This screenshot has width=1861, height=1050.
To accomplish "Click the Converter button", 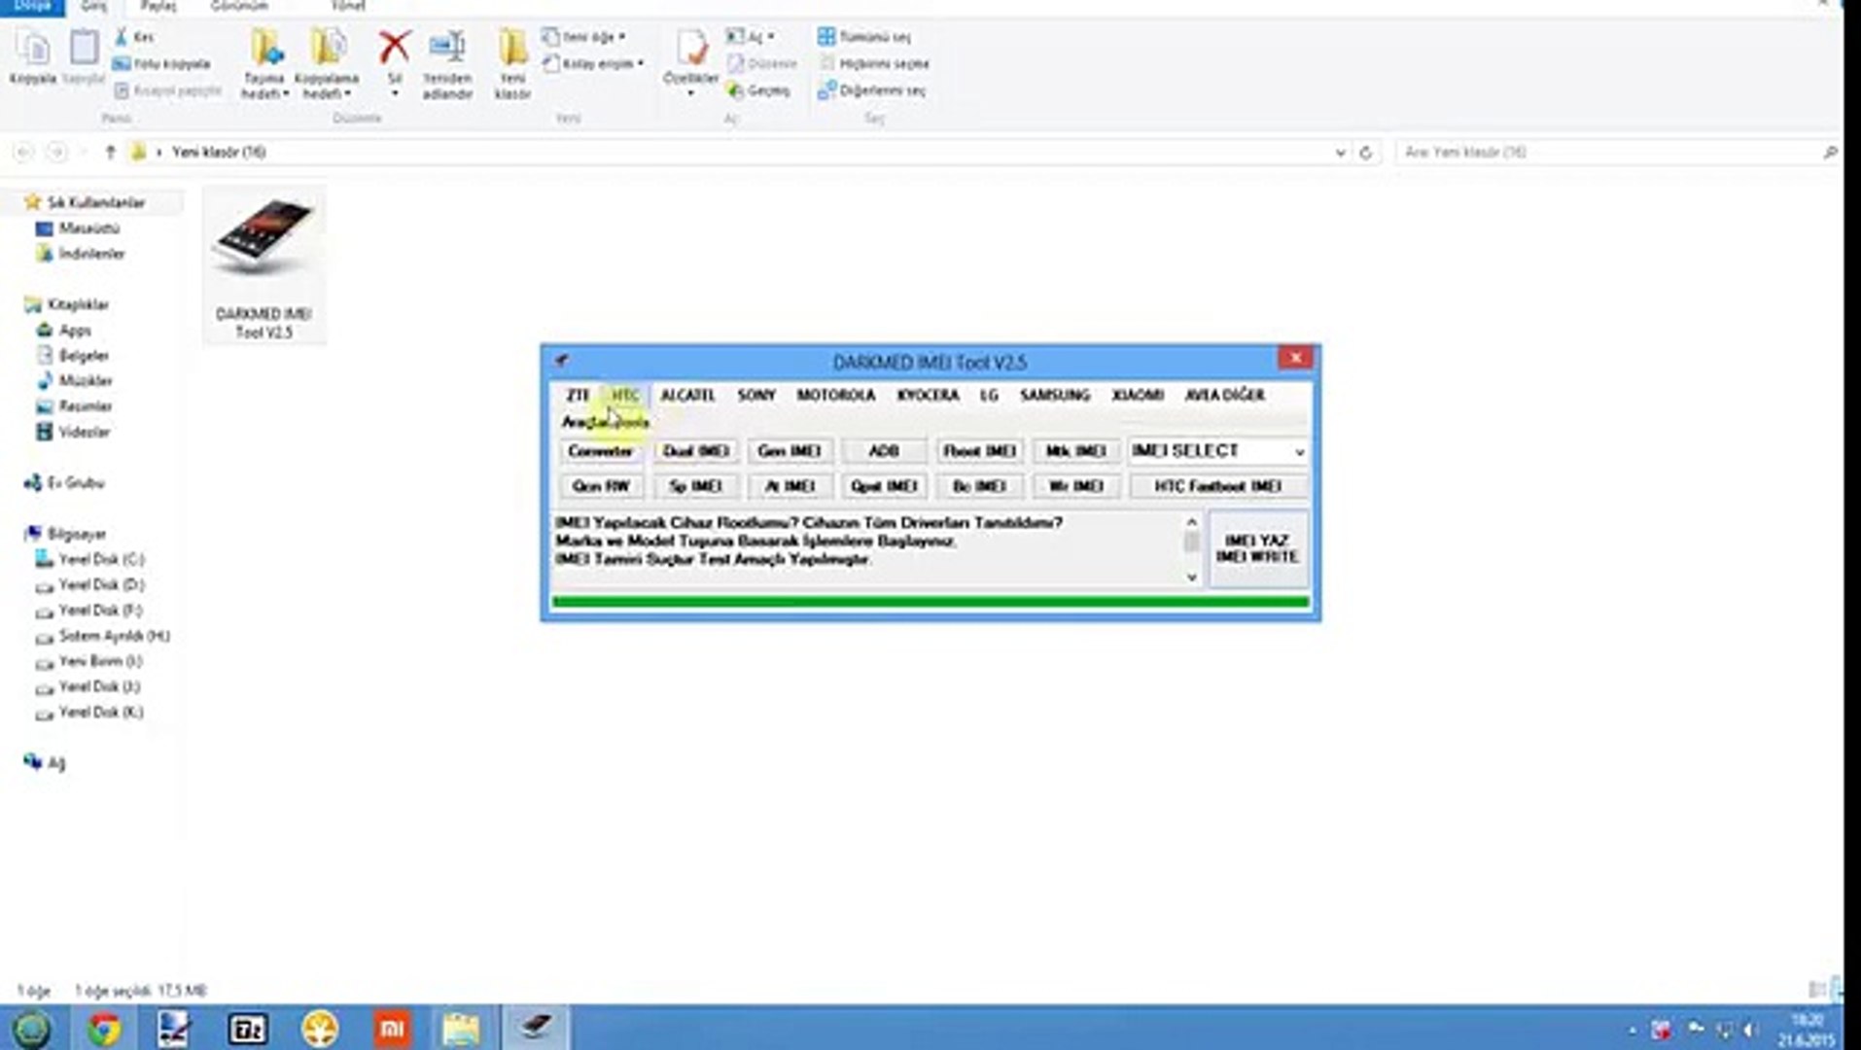I will [600, 451].
